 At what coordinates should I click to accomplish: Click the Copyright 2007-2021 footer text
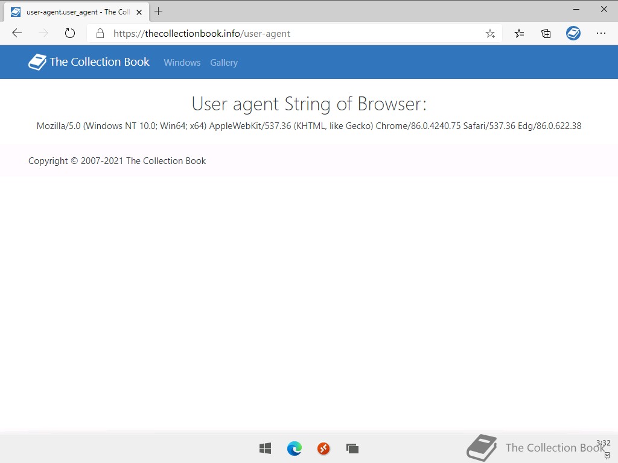point(117,161)
